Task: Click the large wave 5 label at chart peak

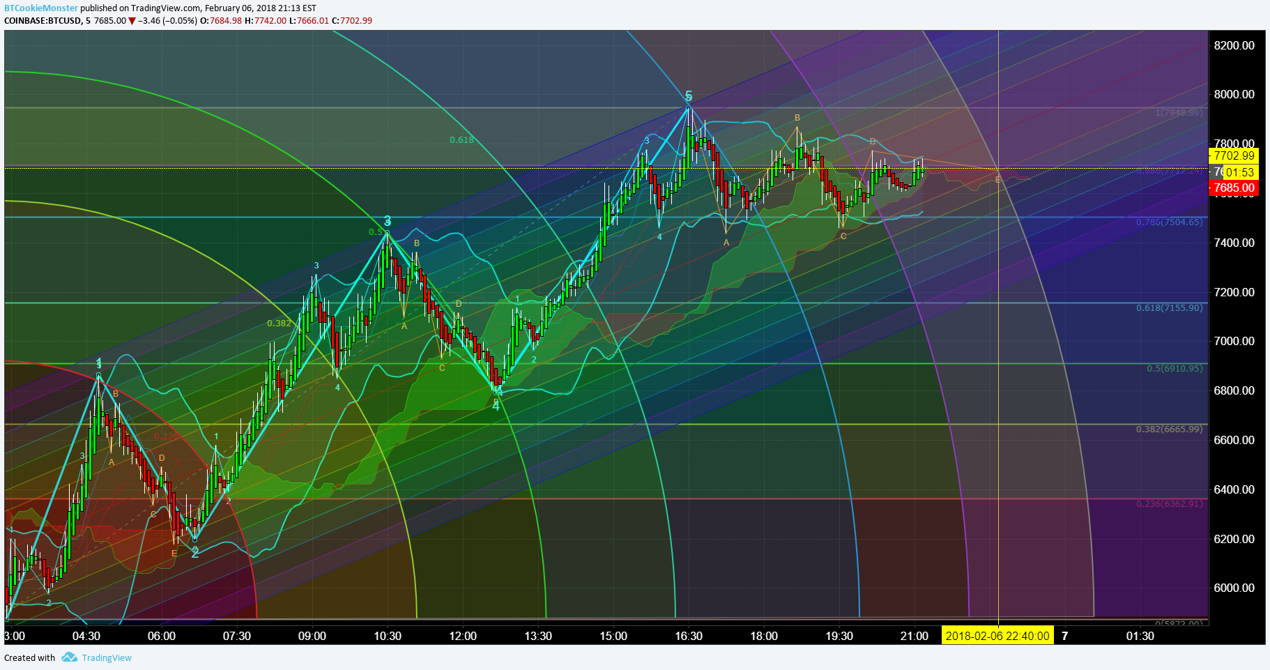Action: (x=689, y=96)
